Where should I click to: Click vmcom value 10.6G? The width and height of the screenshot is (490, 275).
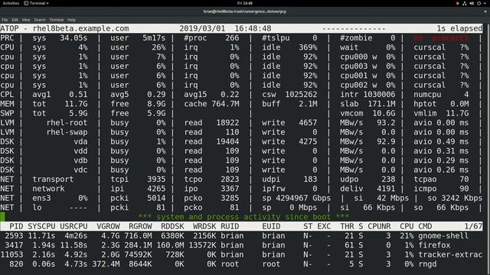click(x=384, y=113)
